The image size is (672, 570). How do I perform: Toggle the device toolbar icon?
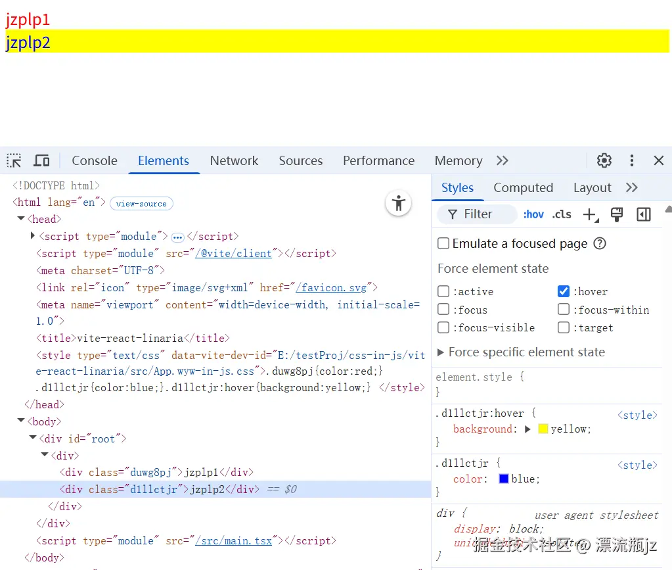pos(41,160)
